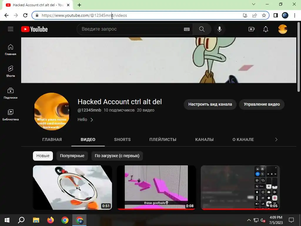Open Библиотека in the sidebar
Viewport: 301px width, 226px height.
pyautogui.click(x=11, y=115)
